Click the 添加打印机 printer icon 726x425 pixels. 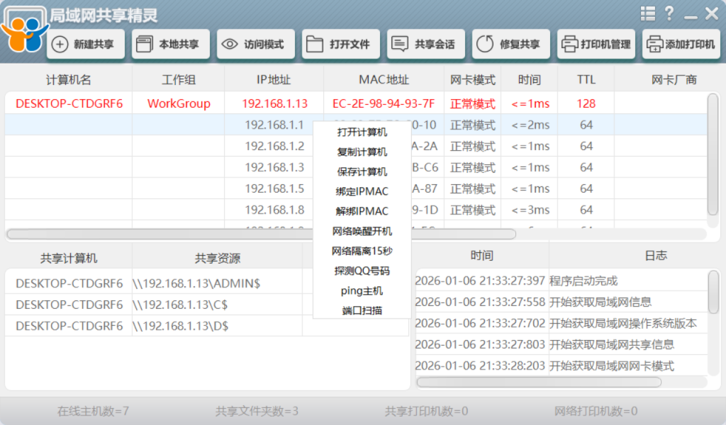(654, 45)
